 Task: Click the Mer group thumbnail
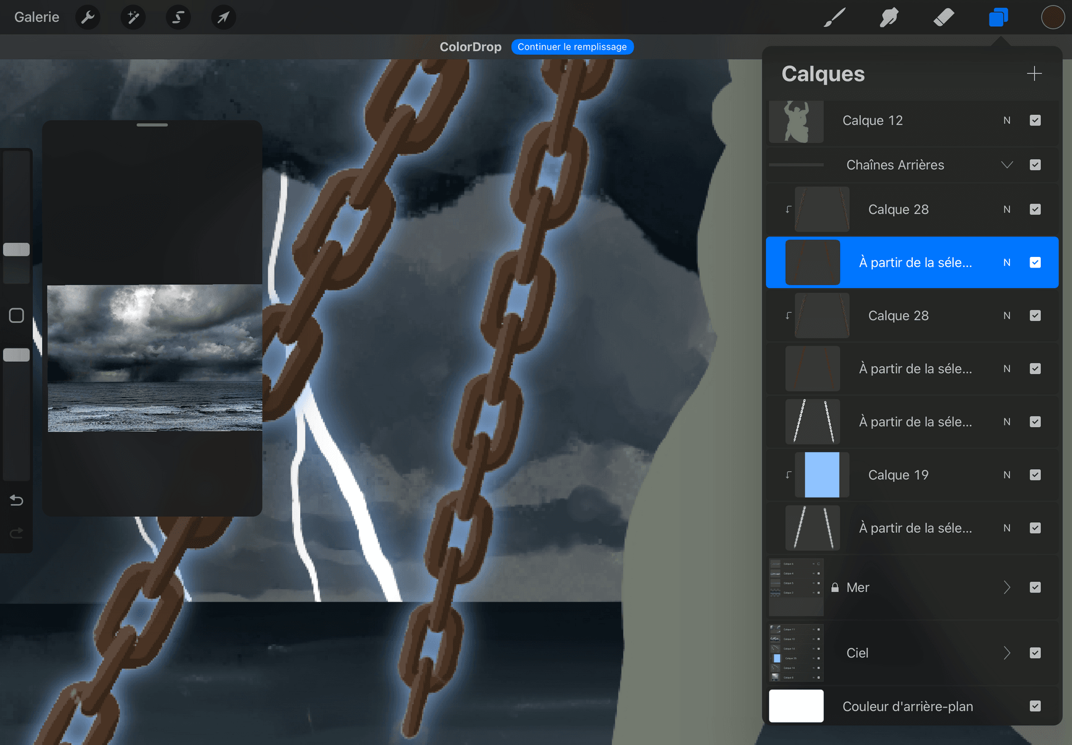click(x=796, y=588)
